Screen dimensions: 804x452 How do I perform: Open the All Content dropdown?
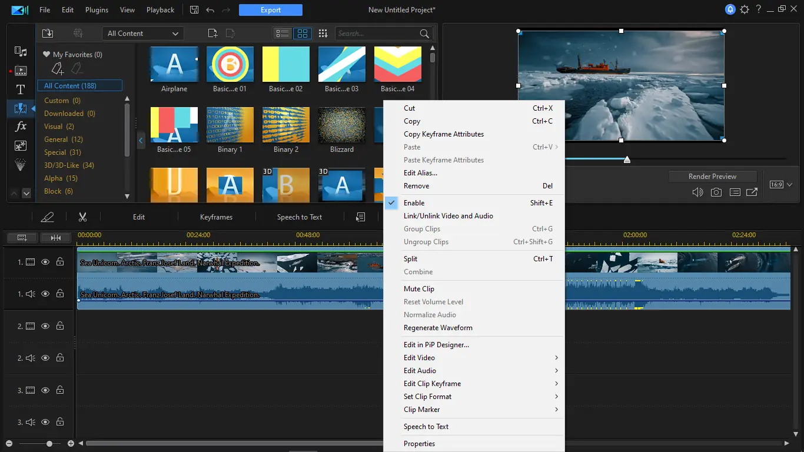(x=143, y=34)
